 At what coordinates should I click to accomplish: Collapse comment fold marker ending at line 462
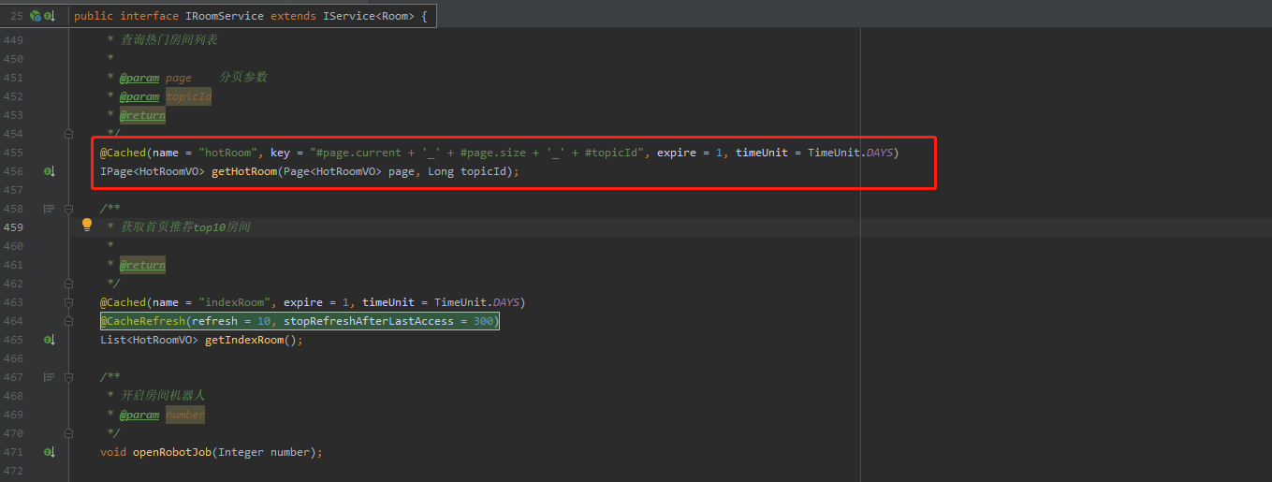(68, 284)
